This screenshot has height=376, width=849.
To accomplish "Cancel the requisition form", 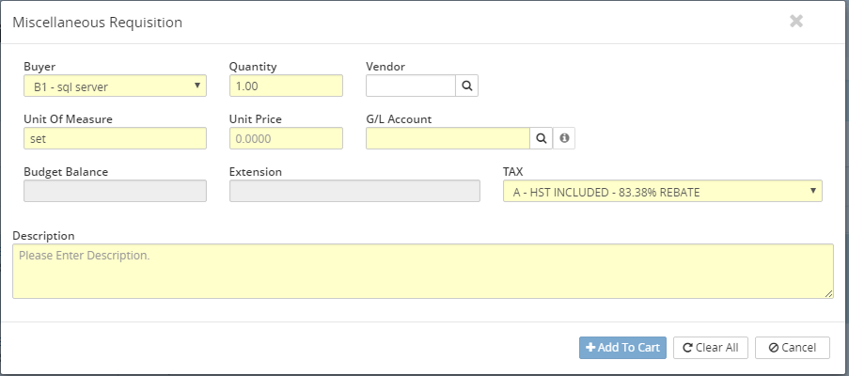I will (792, 348).
